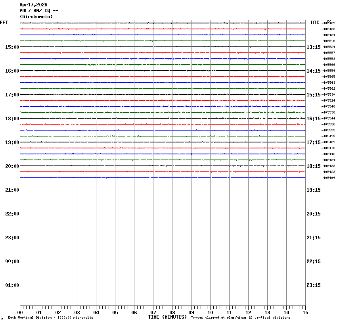This screenshot has height=323, width=337.
Task: Click the 15:00 EET time label
Action: (x=12, y=47)
